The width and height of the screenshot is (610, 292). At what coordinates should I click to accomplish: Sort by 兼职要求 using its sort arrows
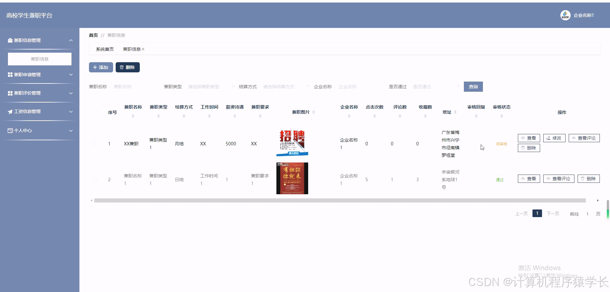260,116
